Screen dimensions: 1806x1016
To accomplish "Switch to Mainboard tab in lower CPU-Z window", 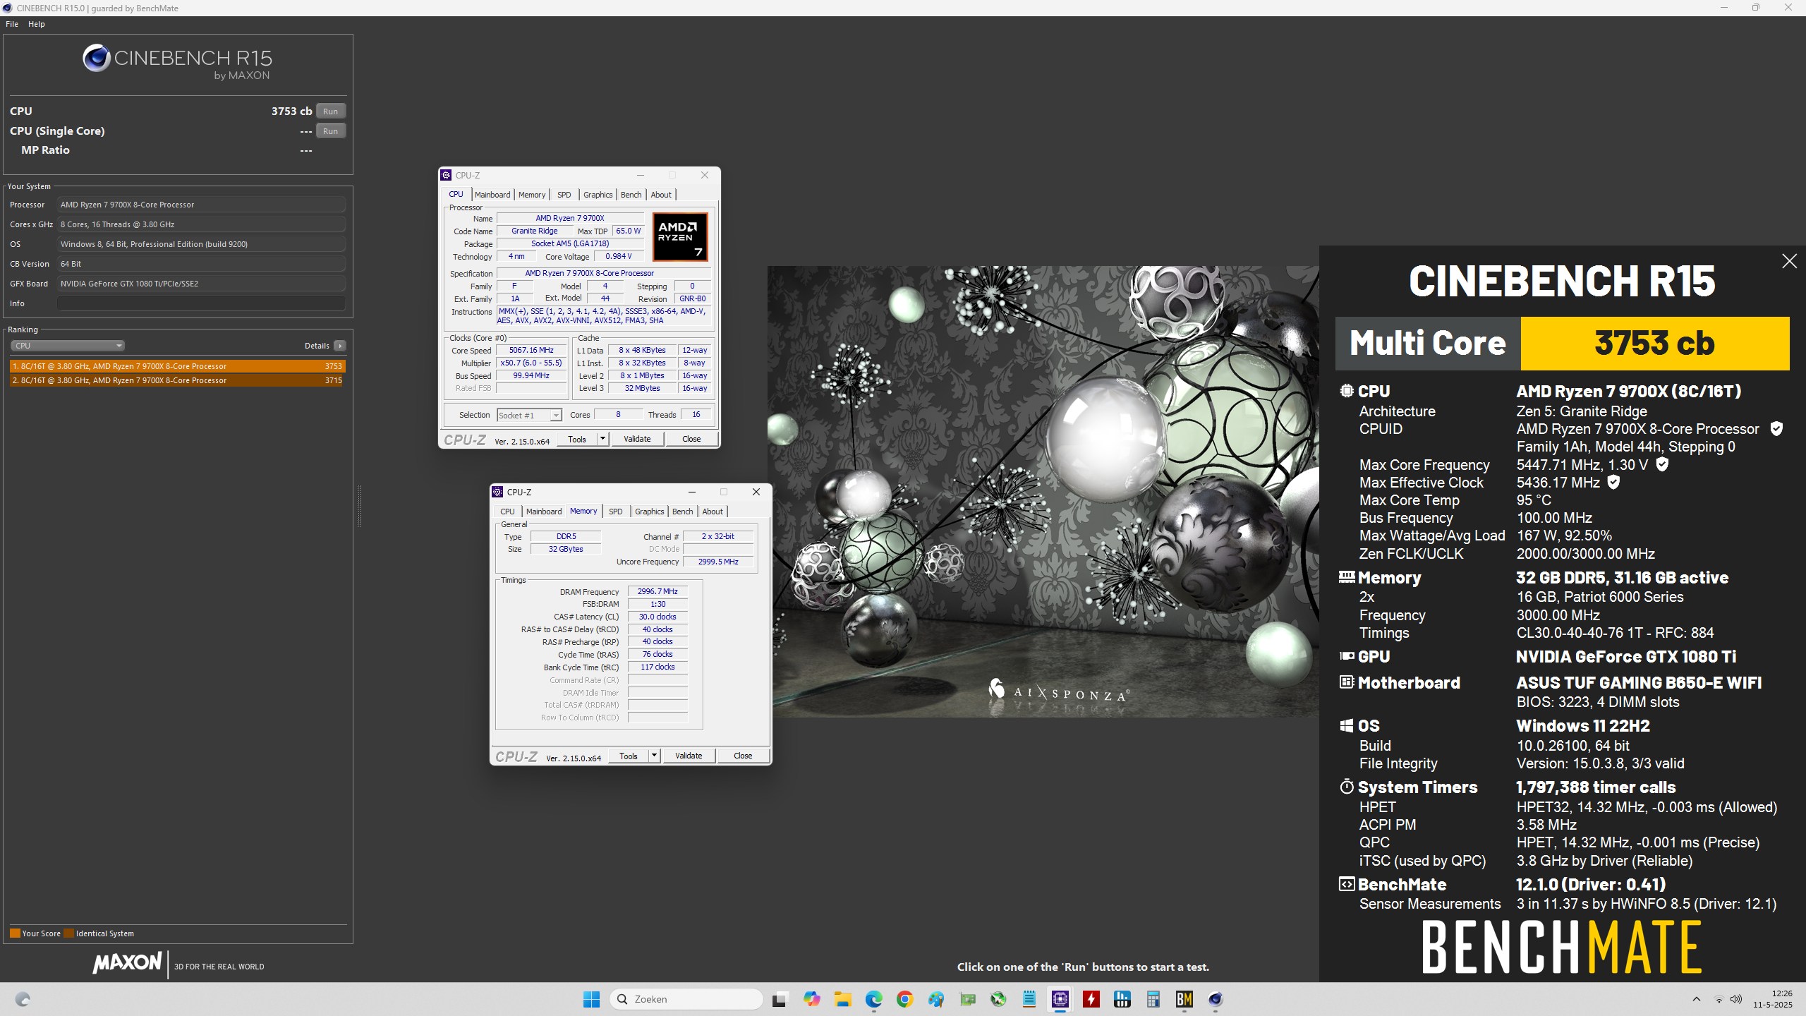I will click(544, 512).
